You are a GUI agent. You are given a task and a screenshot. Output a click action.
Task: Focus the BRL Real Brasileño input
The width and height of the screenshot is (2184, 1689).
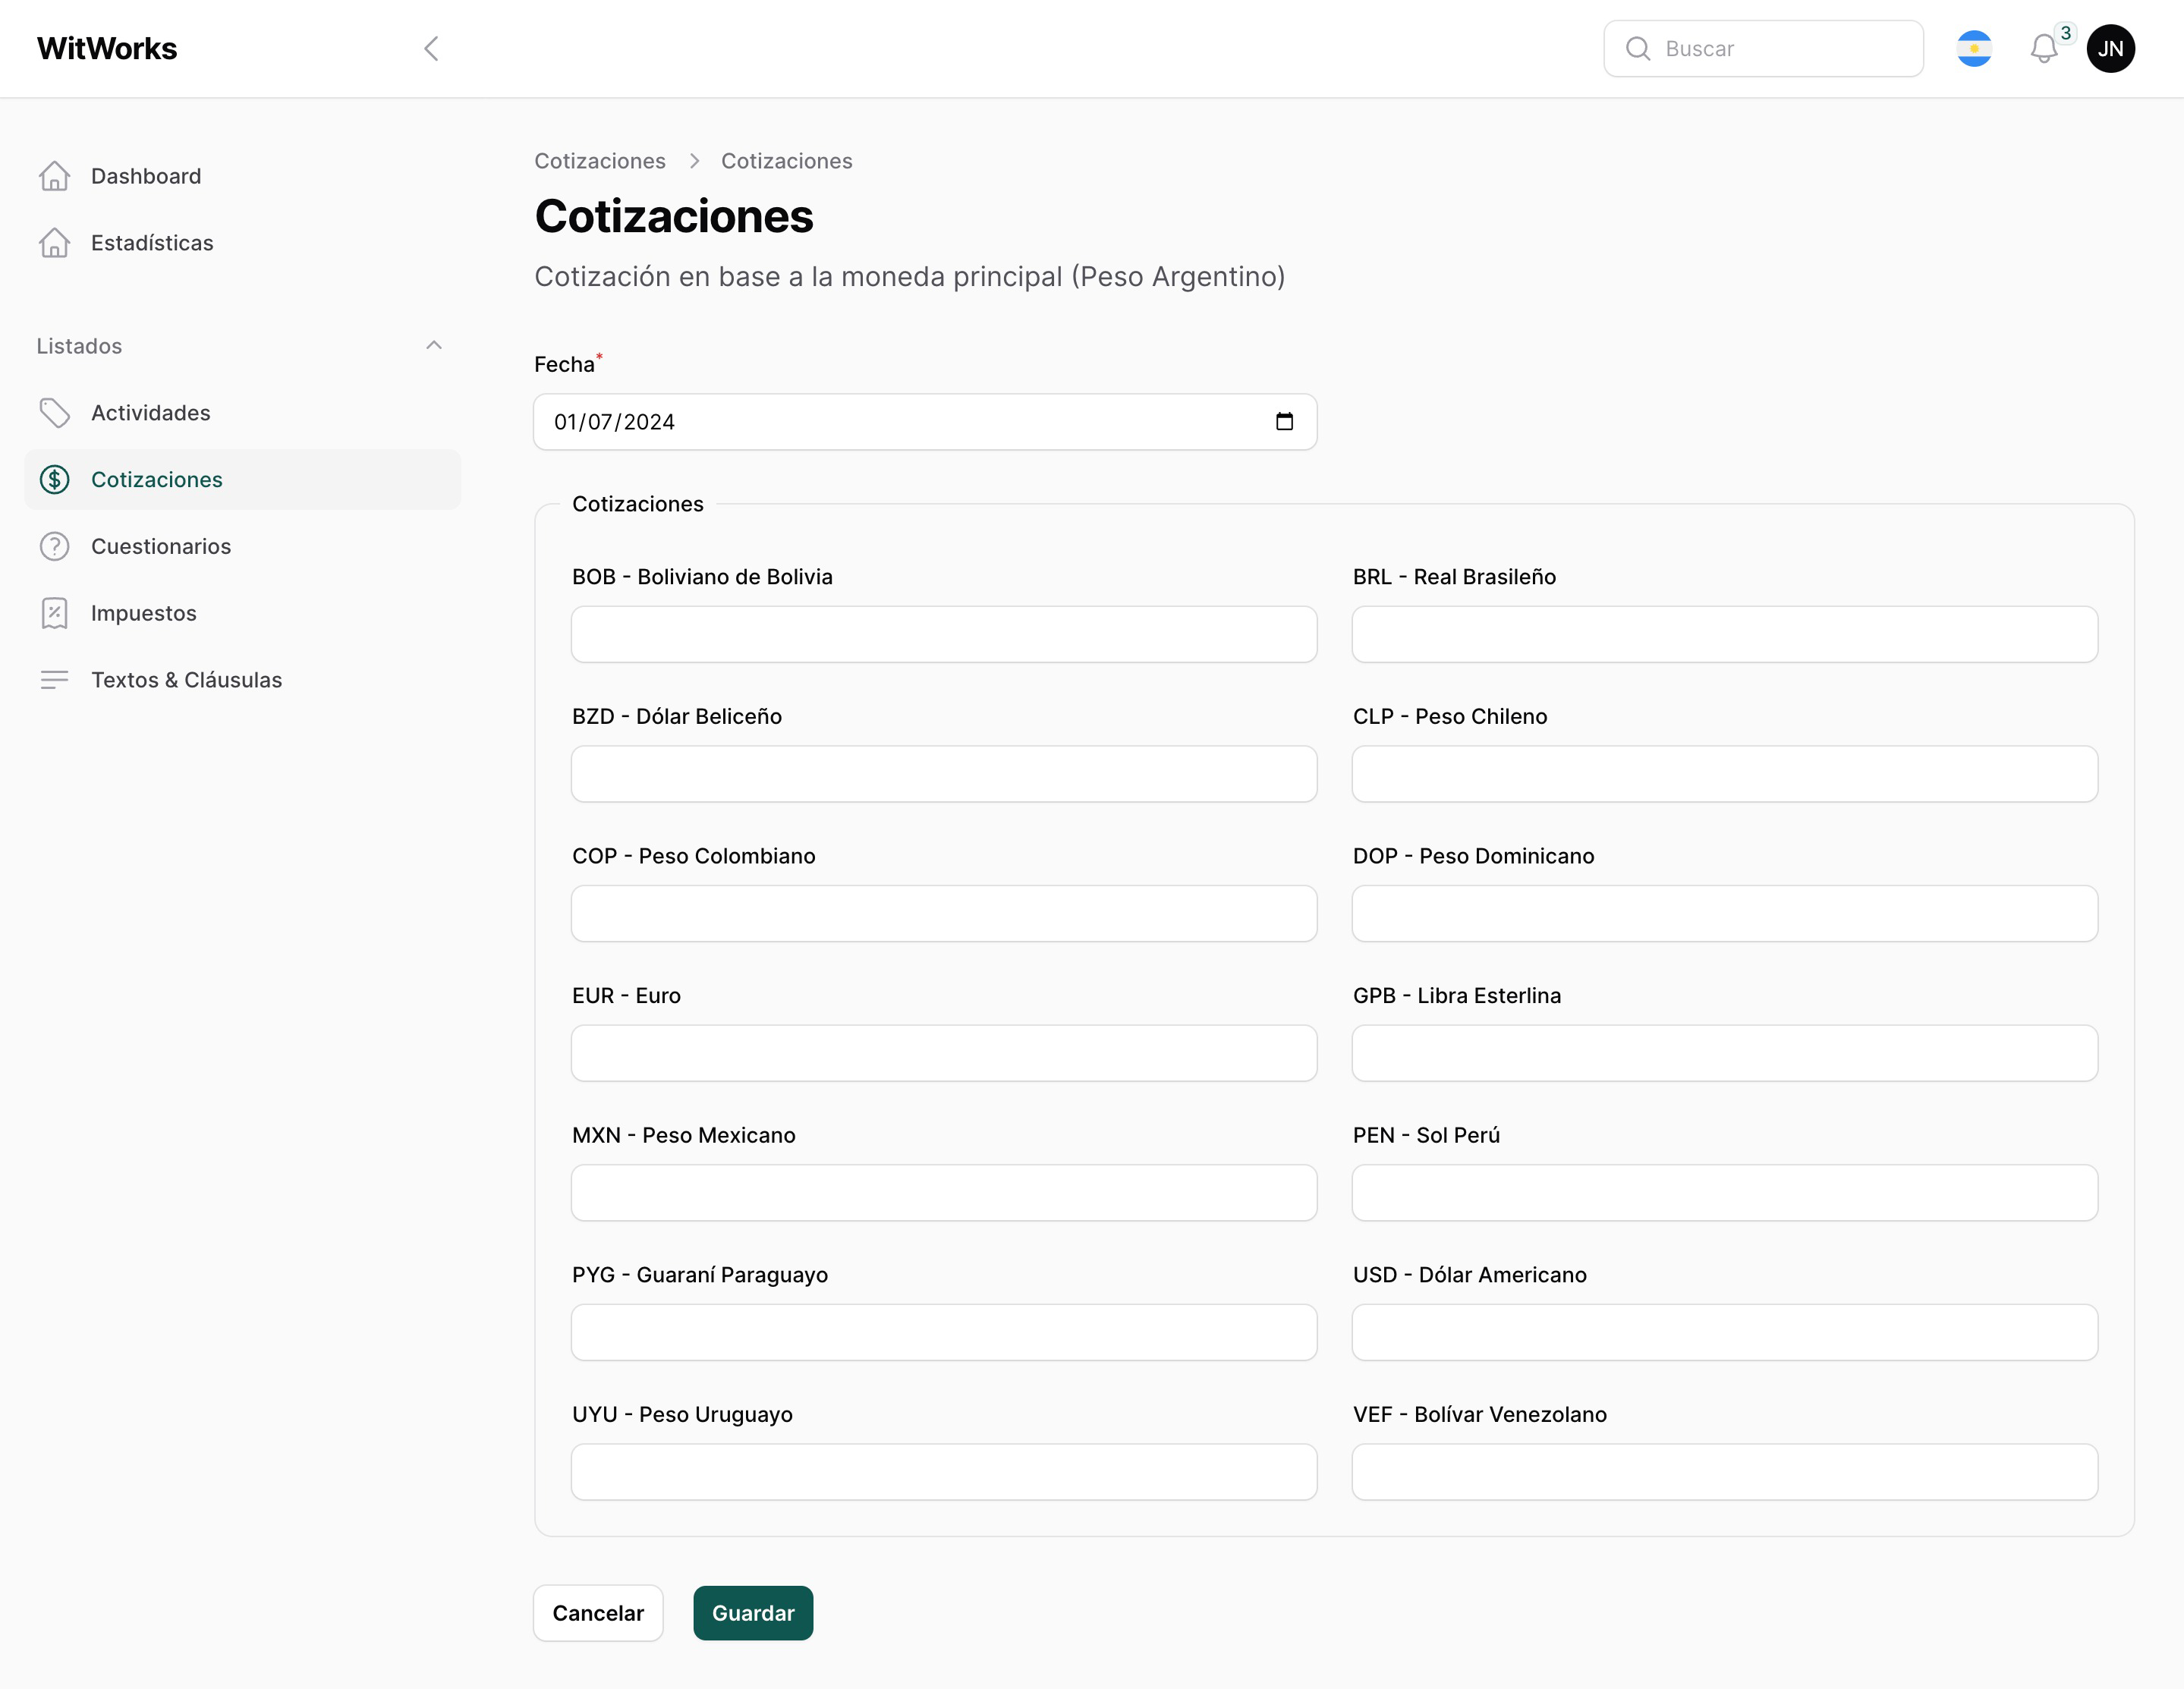(x=1725, y=634)
